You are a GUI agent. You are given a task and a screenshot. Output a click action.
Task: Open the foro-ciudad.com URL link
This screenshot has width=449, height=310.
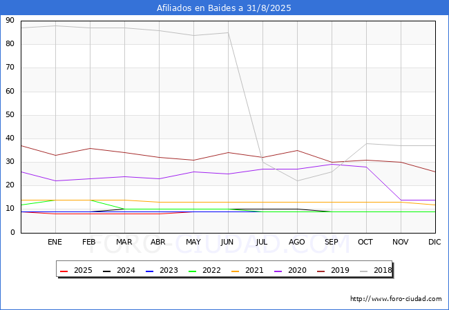396,299
